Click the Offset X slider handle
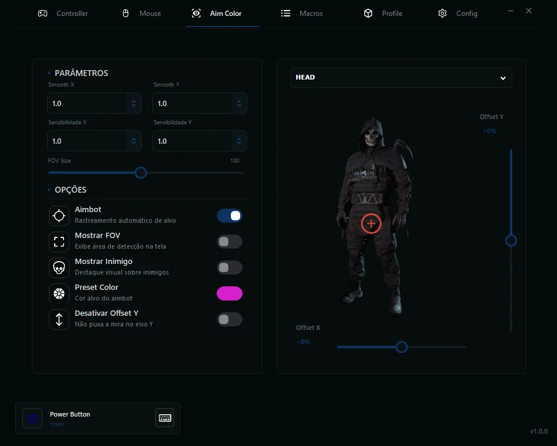This screenshot has width=557, height=446. [402, 347]
